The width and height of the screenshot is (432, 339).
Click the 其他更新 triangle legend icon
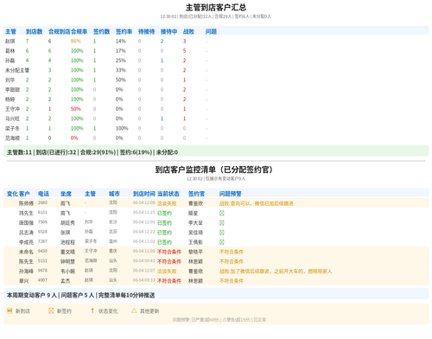point(134,310)
